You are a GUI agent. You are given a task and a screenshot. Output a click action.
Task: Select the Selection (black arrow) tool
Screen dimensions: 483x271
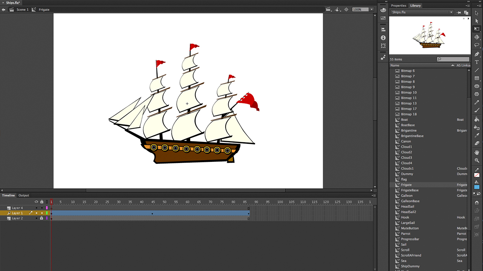[477, 13]
